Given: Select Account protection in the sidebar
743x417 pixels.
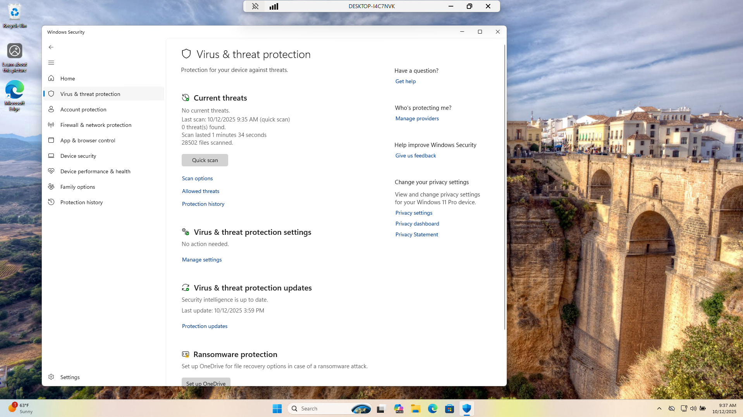Looking at the screenshot, I should (83, 109).
